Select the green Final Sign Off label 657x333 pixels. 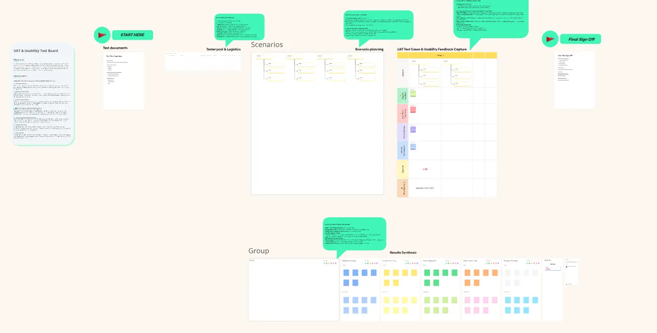(x=580, y=39)
